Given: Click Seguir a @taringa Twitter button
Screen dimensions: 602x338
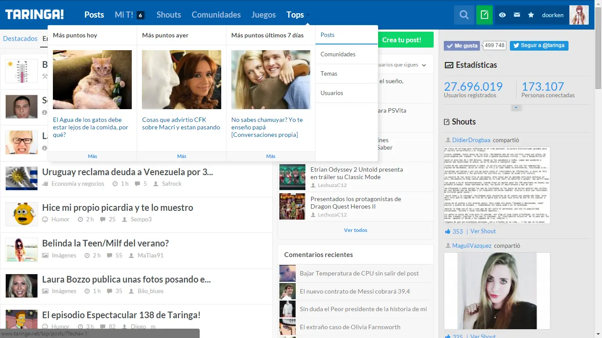Looking at the screenshot, I should pyautogui.click(x=539, y=45).
